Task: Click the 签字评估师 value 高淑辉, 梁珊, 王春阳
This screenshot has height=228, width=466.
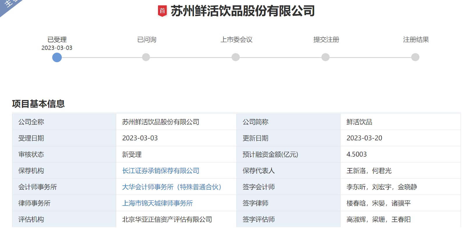Action: point(378,220)
